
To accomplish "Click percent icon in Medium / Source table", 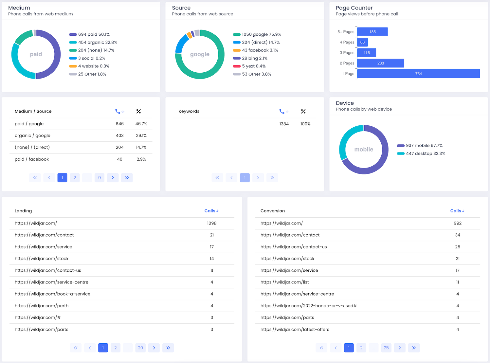I will [138, 111].
